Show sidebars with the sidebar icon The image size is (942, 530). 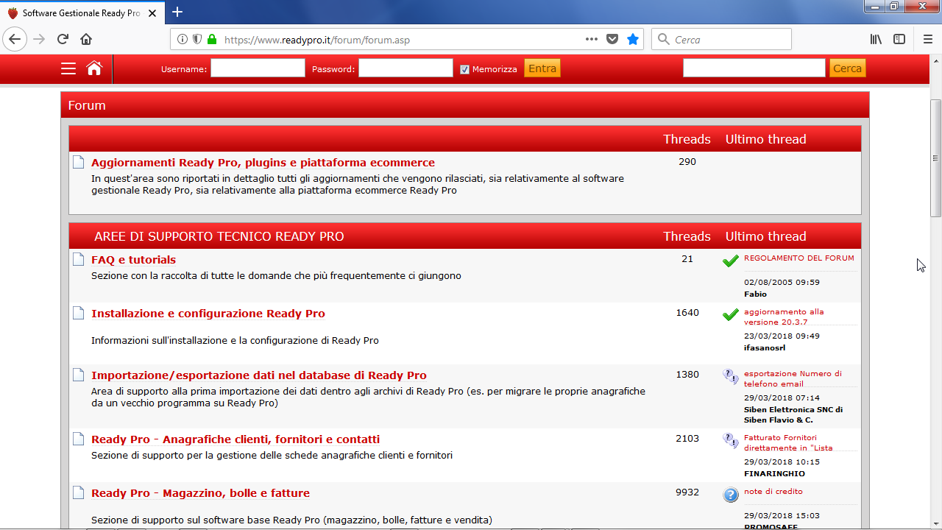click(x=899, y=39)
